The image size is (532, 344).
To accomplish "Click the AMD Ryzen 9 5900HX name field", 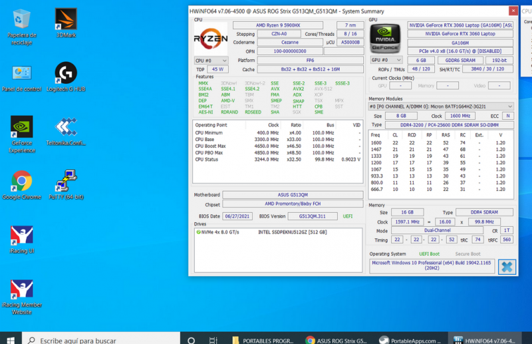I will [x=278, y=25].
